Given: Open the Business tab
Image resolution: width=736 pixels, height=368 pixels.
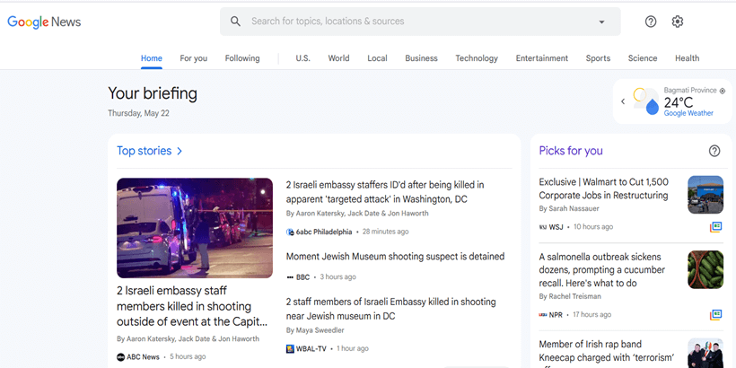Looking at the screenshot, I should 421,58.
